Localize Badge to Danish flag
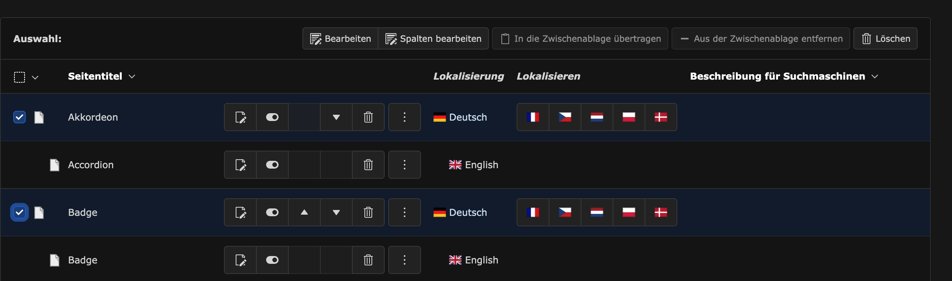The image size is (952, 281). (661, 212)
